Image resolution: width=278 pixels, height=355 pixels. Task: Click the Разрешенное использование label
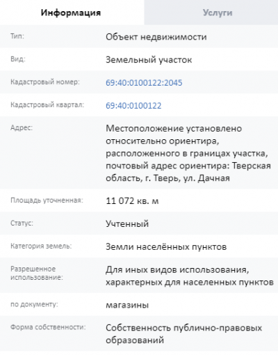point(37,273)
